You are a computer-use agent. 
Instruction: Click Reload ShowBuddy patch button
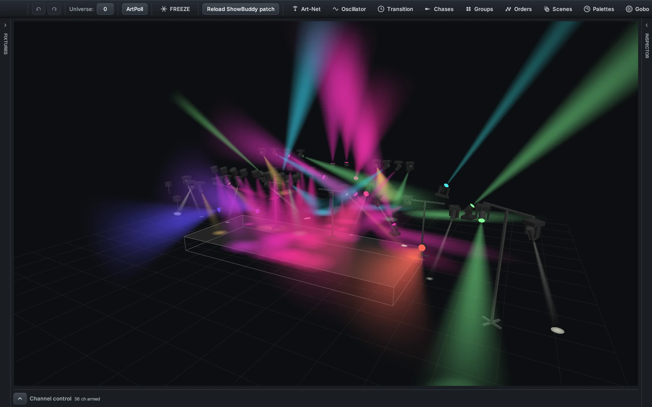coord(241,9)
